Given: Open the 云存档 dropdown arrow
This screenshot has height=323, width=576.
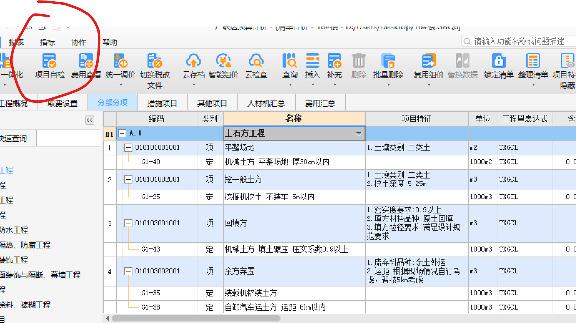Looking at the screenshot, I should 194,85.
